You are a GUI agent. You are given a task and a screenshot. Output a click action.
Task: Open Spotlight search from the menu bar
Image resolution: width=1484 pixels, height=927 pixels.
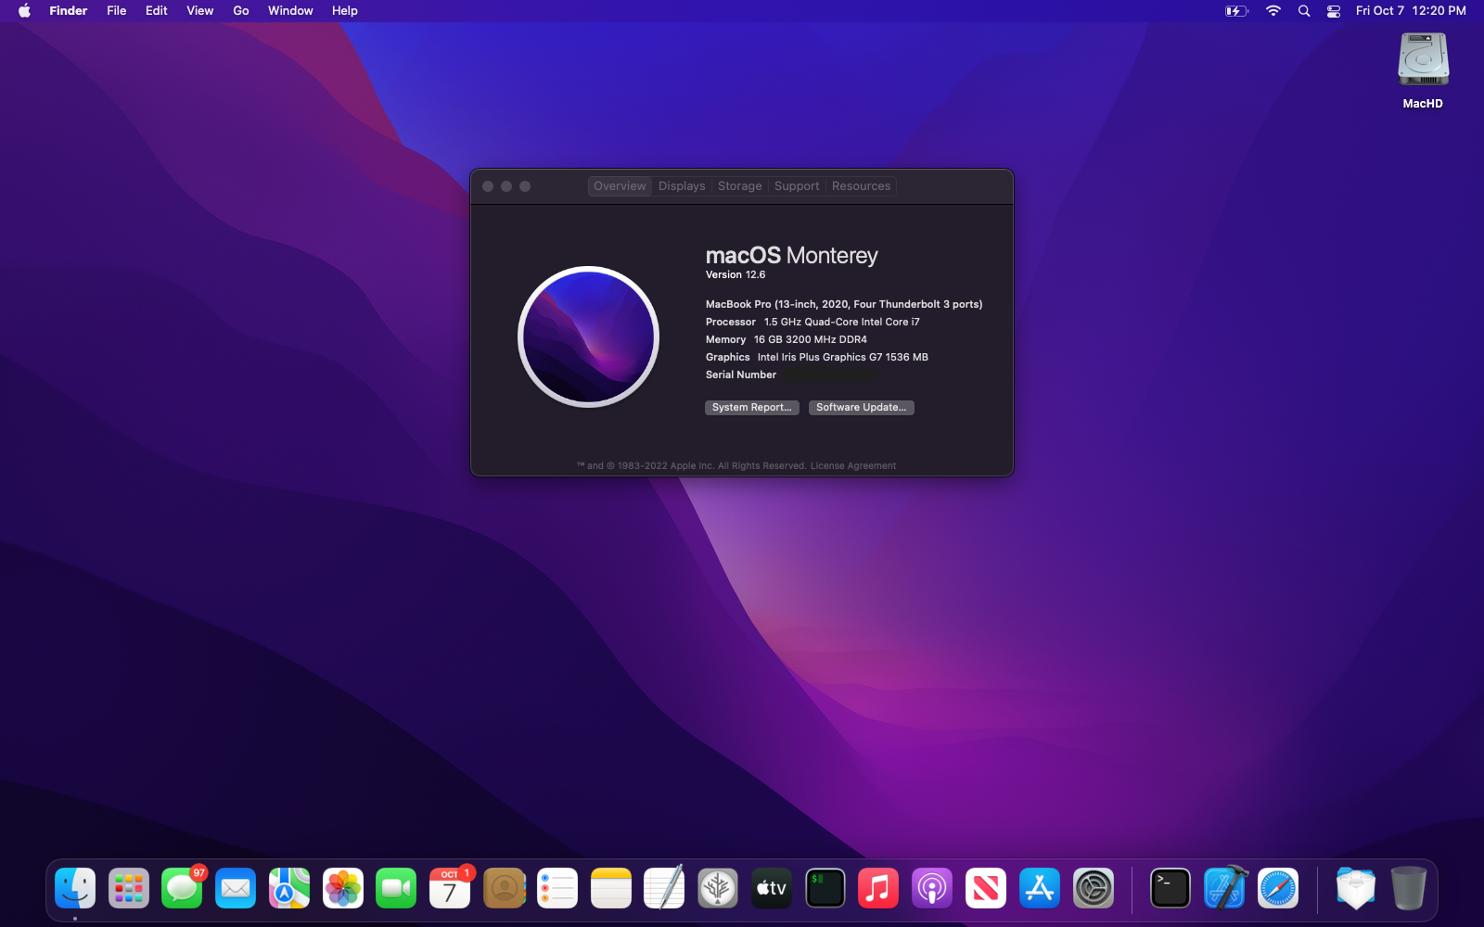point(1303,11)
